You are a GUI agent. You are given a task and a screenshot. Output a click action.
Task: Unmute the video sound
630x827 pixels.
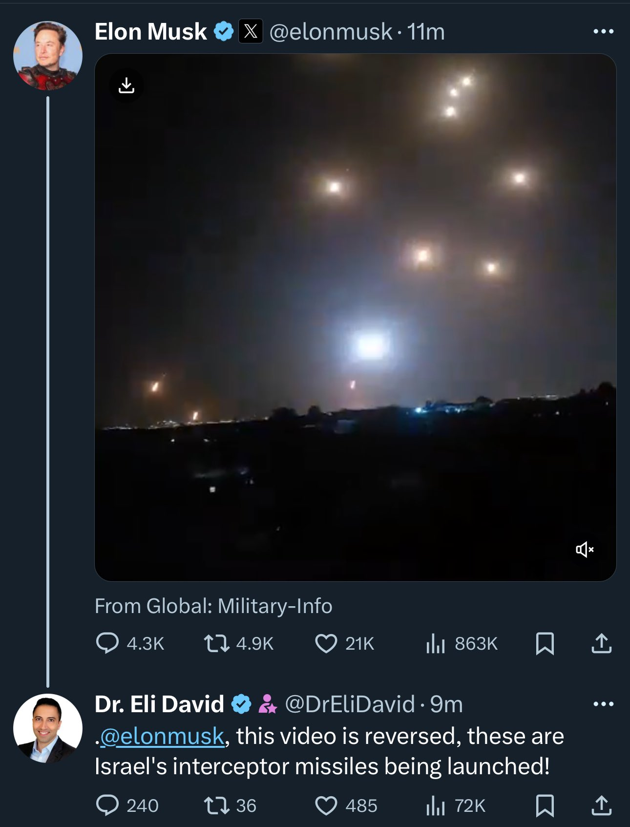coord(584,550)
